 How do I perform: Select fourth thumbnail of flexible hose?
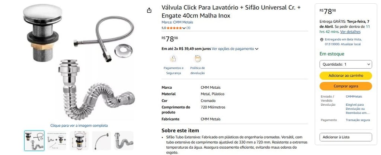point(102,141)
